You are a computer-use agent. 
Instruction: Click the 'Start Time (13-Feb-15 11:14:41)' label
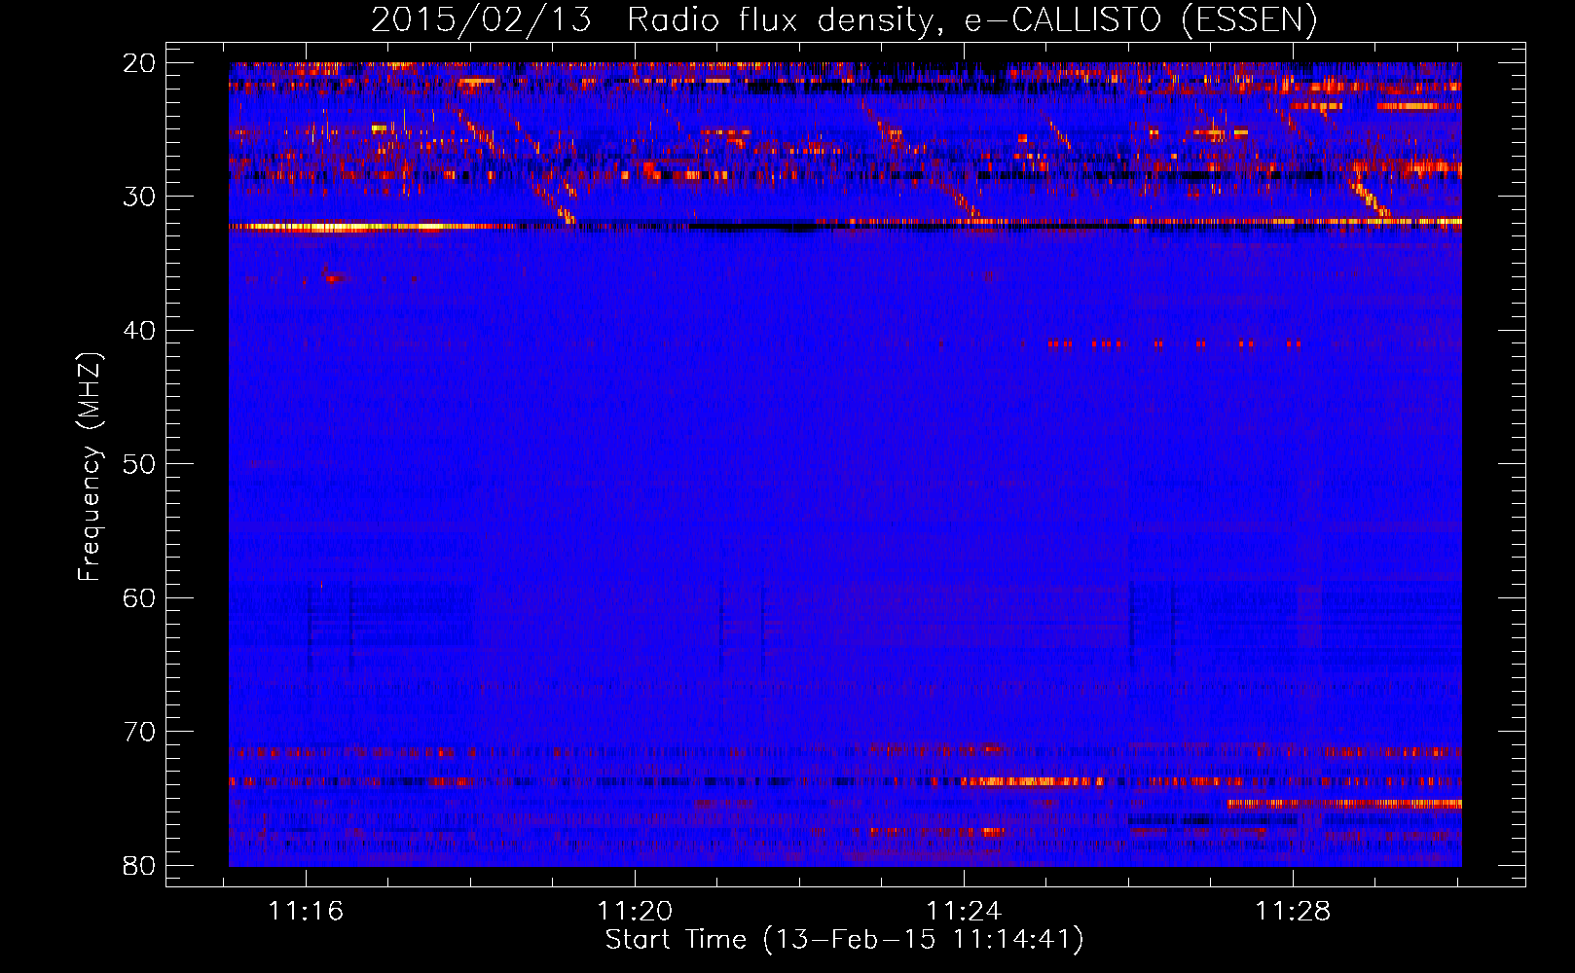(x=844, y=940)
